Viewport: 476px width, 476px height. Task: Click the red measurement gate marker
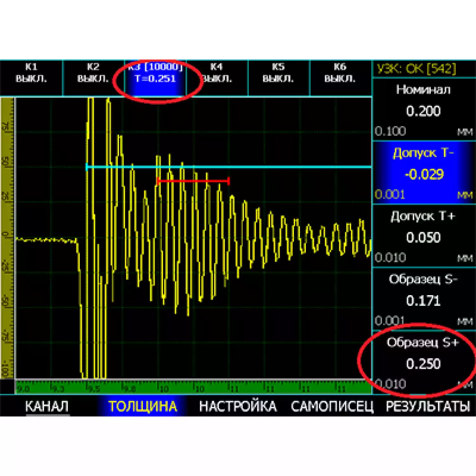pos(193,181)
